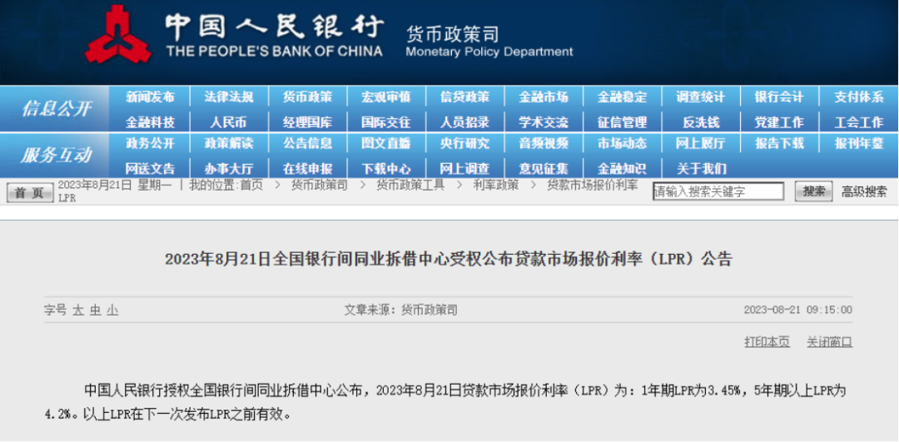Open the 音频视频 section
The height and width of the screenshot is (442, 899).
click(x=543, y=143)
